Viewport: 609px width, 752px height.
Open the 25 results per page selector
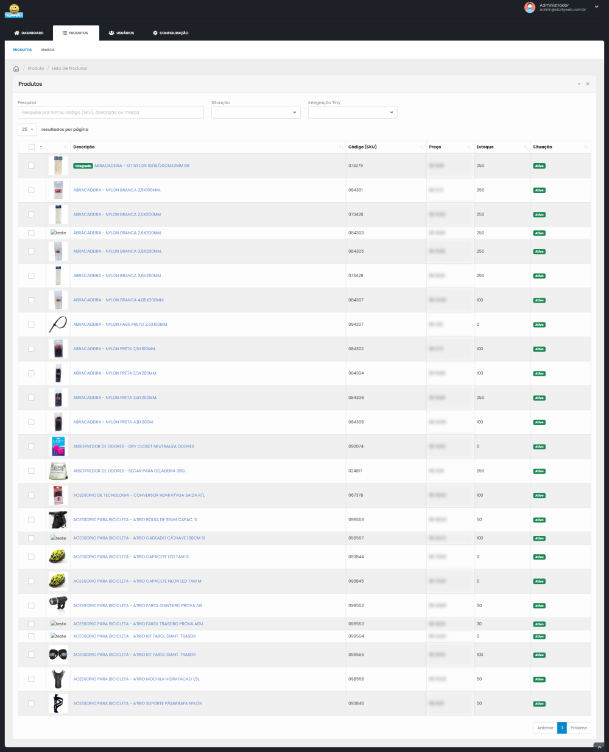27,129
